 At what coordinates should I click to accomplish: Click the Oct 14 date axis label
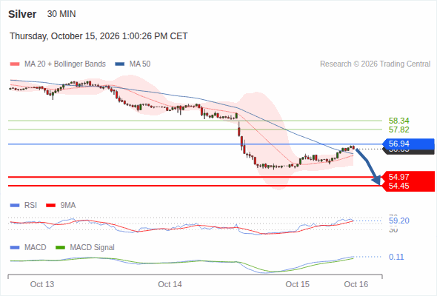pyautogui.click(x=170, y=284)
